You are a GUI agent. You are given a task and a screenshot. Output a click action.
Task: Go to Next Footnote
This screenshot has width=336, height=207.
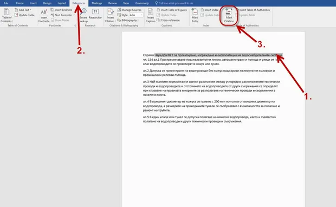click(x=61, y=15)
